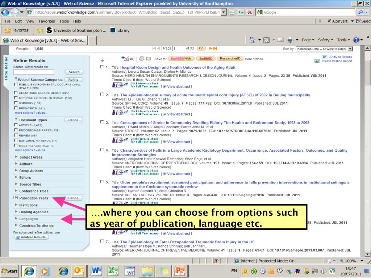Expand the Languages refine section
The image size is (371, 278).
(16, 218)
